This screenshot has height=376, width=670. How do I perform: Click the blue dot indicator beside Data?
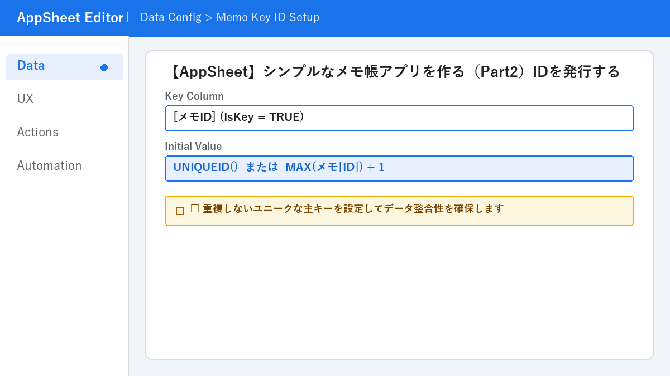(104, 67)
